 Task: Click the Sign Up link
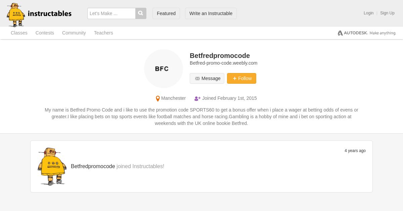point(387,13)
